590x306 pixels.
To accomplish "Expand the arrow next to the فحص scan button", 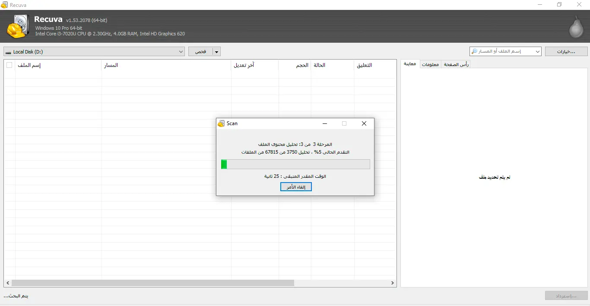I will click(x=217, y=52).
